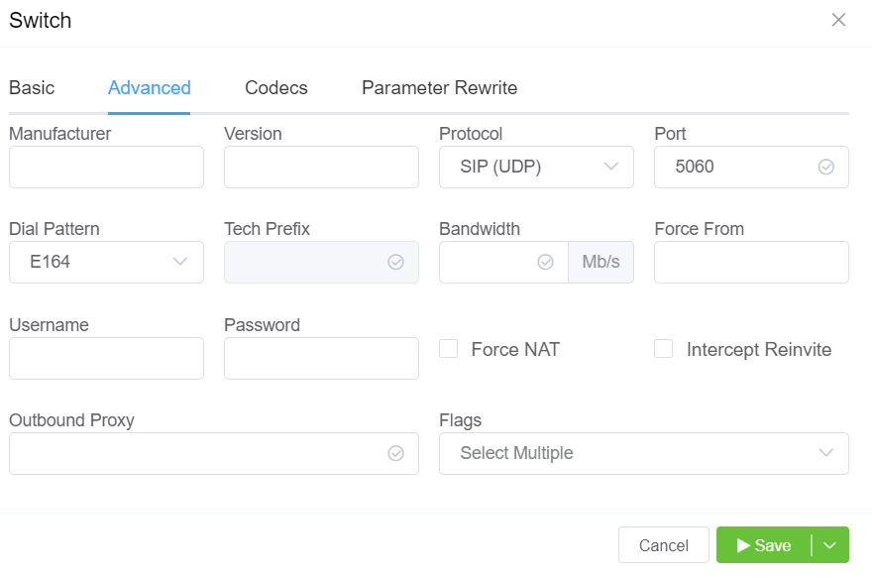The image size is (872, 578).
Task: Go to the Parameter Rewrite tab
Action: pyautogui.click(x=439, y=88)
